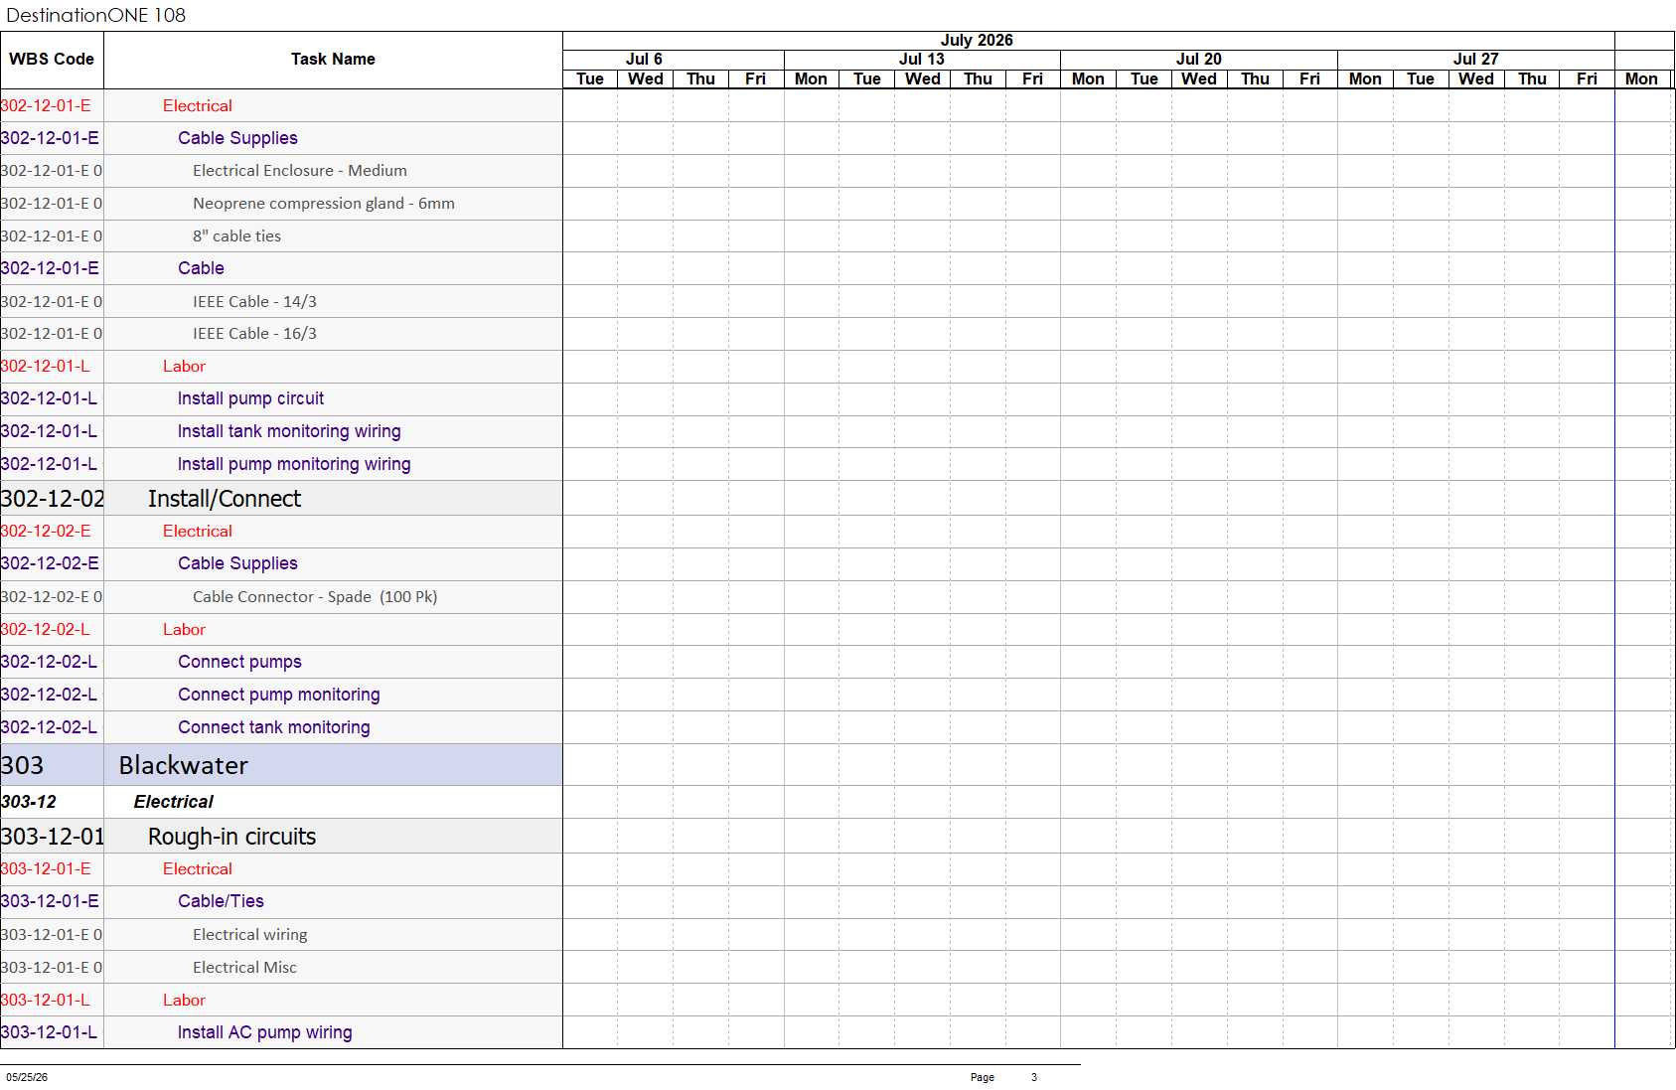Click the purple Cable group row

(x=281, y=268)
